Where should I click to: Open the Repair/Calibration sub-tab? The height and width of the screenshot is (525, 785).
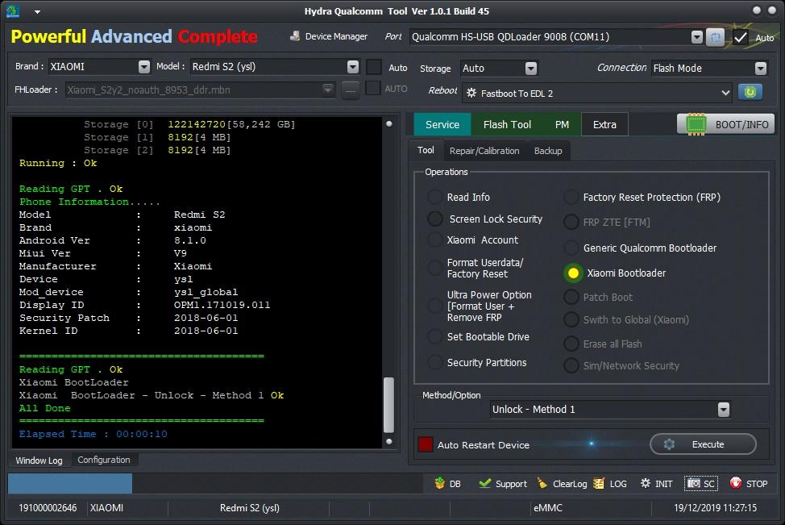coord(484,151)
